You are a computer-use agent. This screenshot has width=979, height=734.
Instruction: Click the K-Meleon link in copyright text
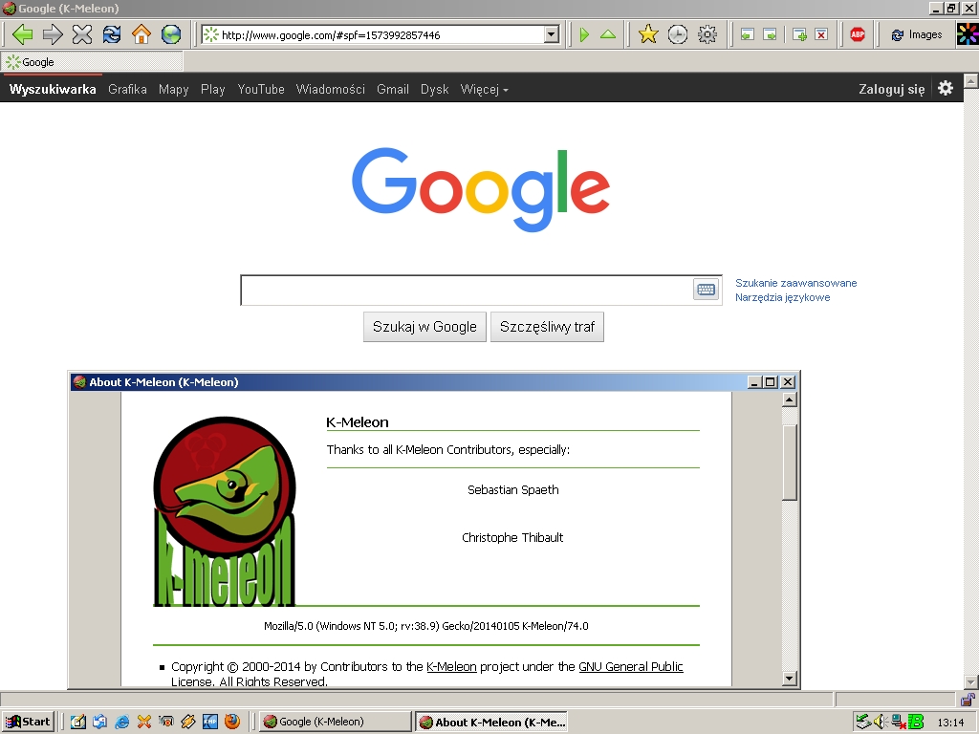451,666
